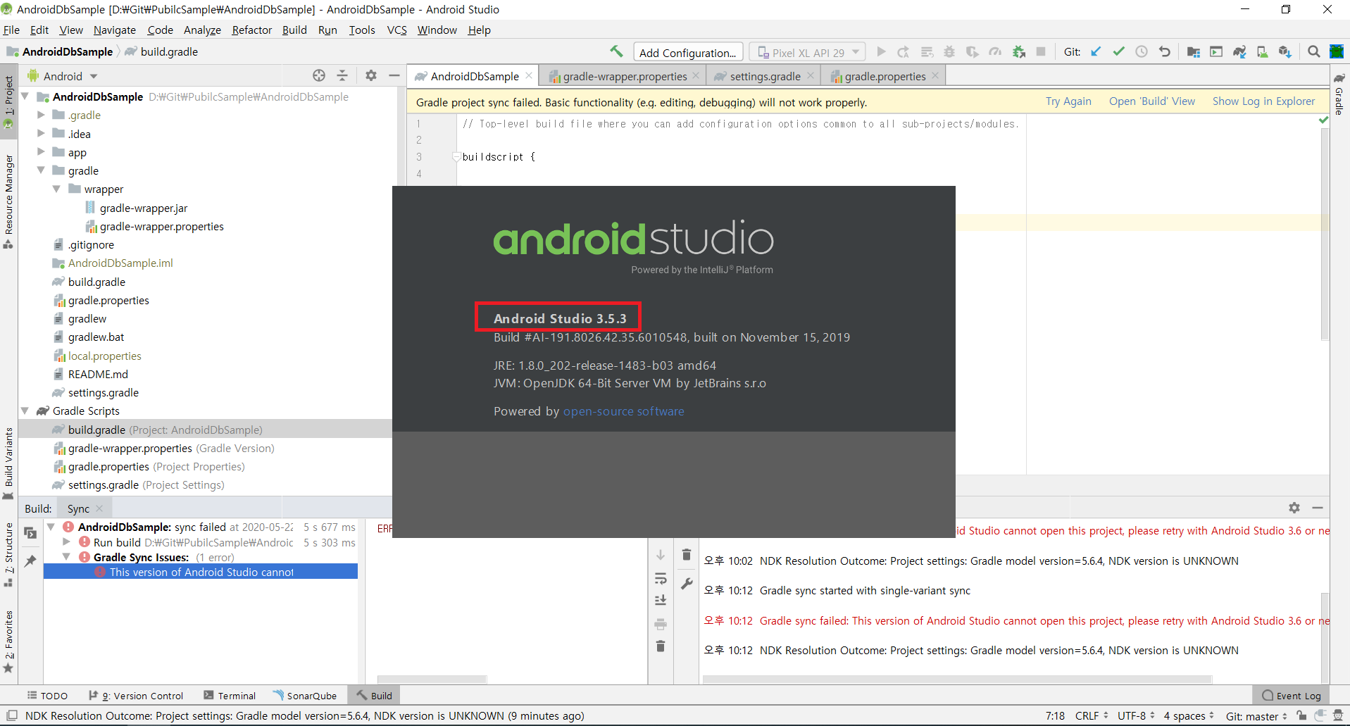Viewport: 1350px width, 726px height.
Task: Open SDK Manager from the toolbar icon
Action: tap(1285, 52)
